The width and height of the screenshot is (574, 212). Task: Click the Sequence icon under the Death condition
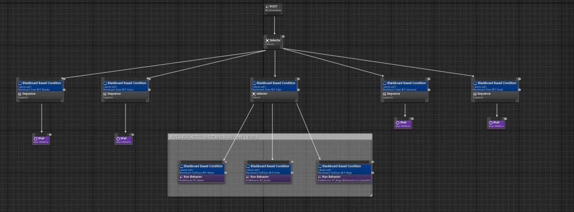click(475, 94)
